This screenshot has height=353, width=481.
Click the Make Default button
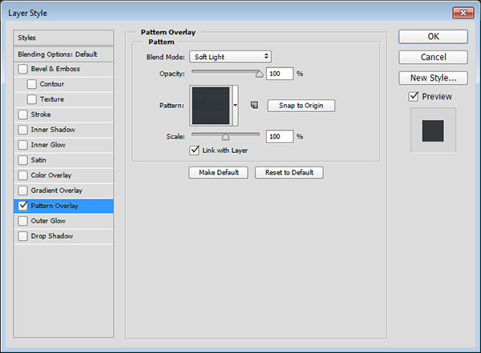coord(218,172)
